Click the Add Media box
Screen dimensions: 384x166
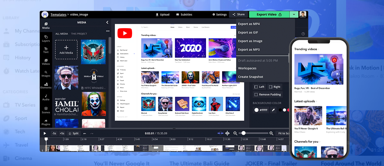[66, 49]
